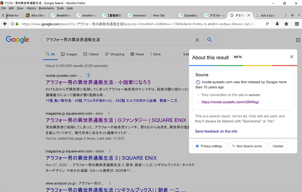Clear the Google search box
The width and height of the screenshot is (302, 192).
(x=197, y=40)
